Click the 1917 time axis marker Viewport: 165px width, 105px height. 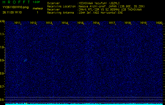tap(112, 23)
